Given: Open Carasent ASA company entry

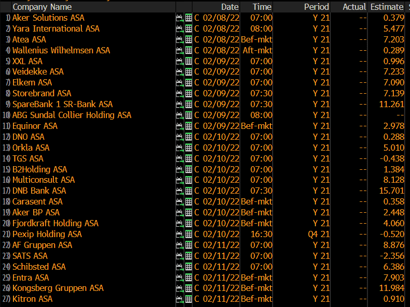Looking at the screenshot, I should tap(38, 201).
